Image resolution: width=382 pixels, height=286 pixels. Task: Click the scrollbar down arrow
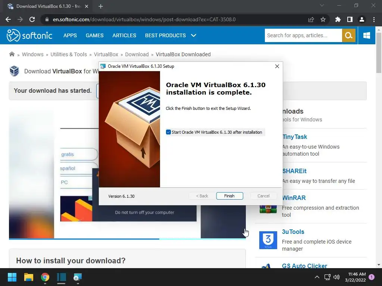[379, 265]
